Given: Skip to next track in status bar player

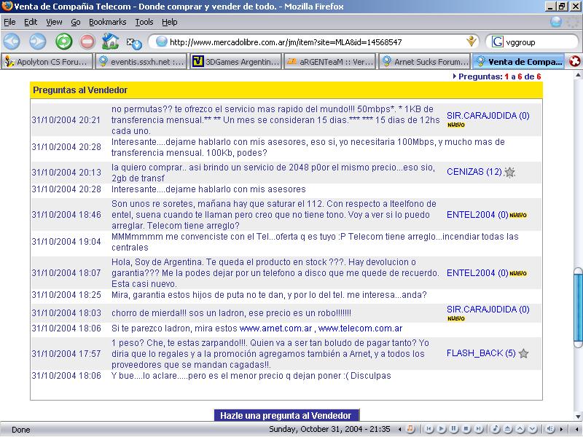Looking at the screenshot, I should (x=480, y=429).
